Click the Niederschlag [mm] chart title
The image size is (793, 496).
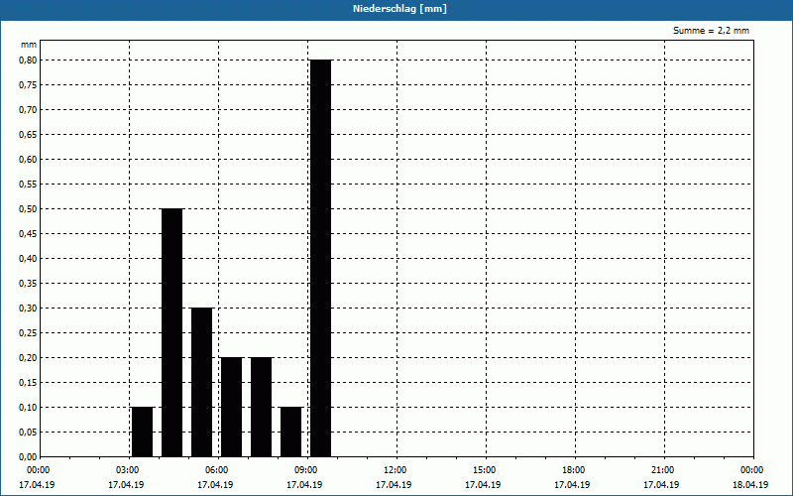click(399, 9)
